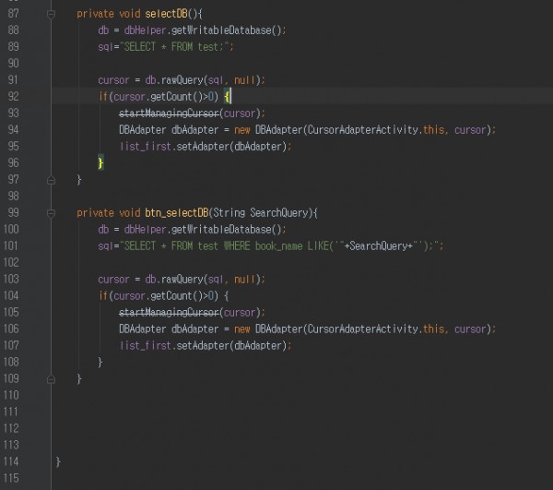
Task: Click highlighted closing brace on line 96
Action: (x=100, y=163)
